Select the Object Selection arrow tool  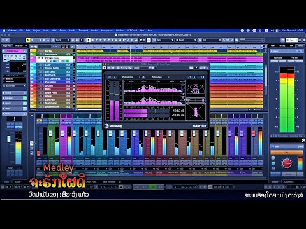coord(89,40)
